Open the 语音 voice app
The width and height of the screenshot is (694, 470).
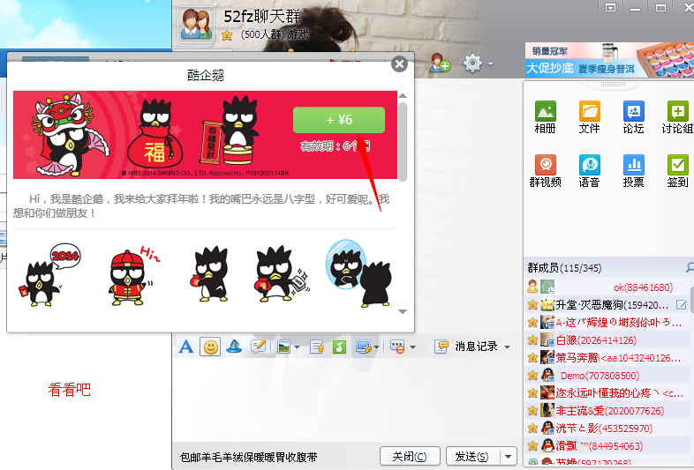point(589,171)
